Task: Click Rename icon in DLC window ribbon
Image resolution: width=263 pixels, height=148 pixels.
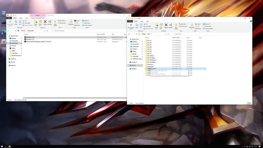Action: tap(171, 26)
